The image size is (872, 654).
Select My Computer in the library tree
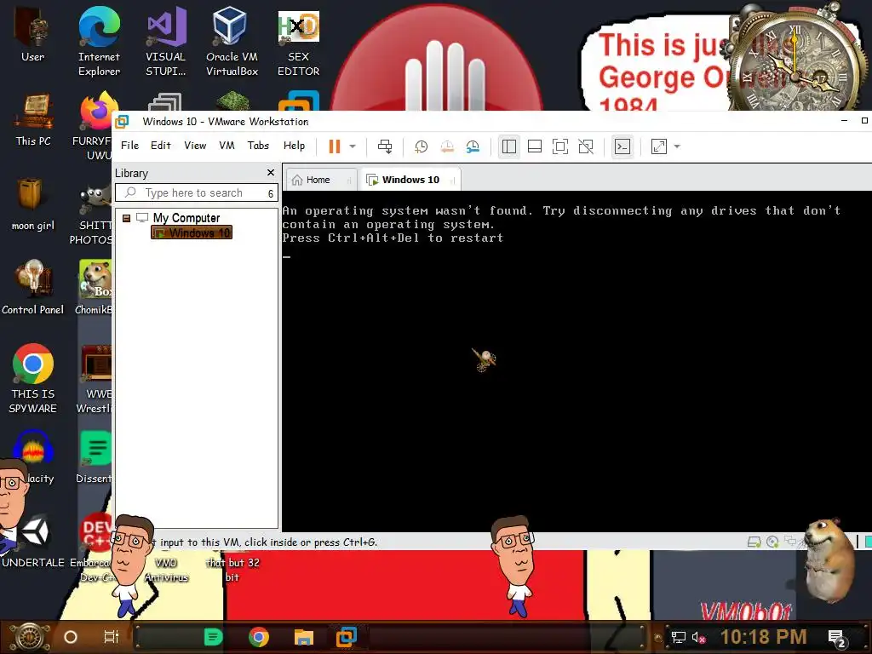(186, 217)
